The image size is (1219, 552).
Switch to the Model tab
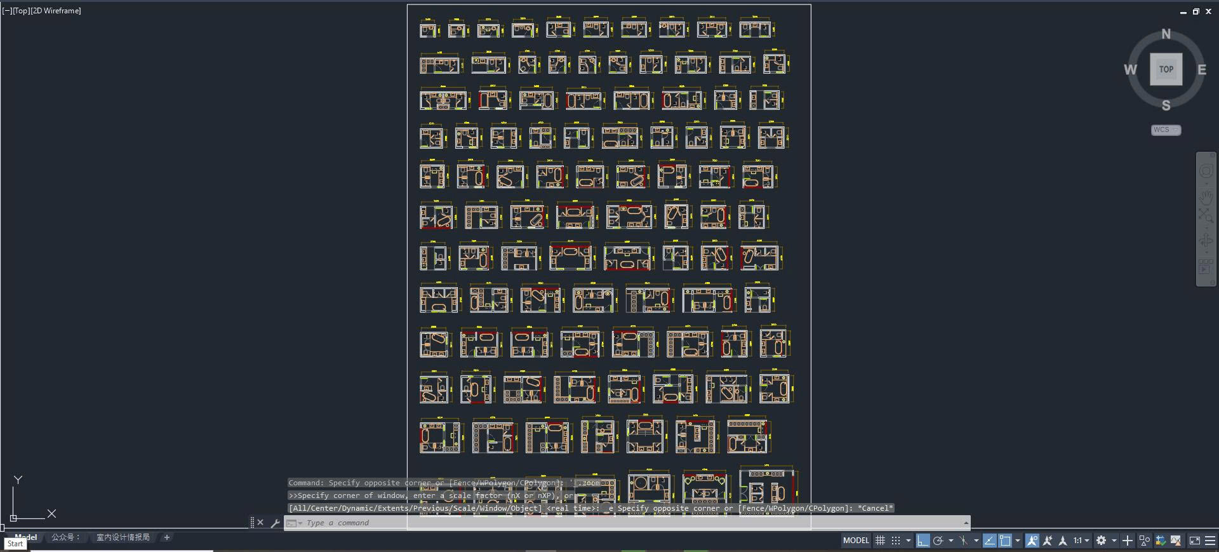[25, 537]
